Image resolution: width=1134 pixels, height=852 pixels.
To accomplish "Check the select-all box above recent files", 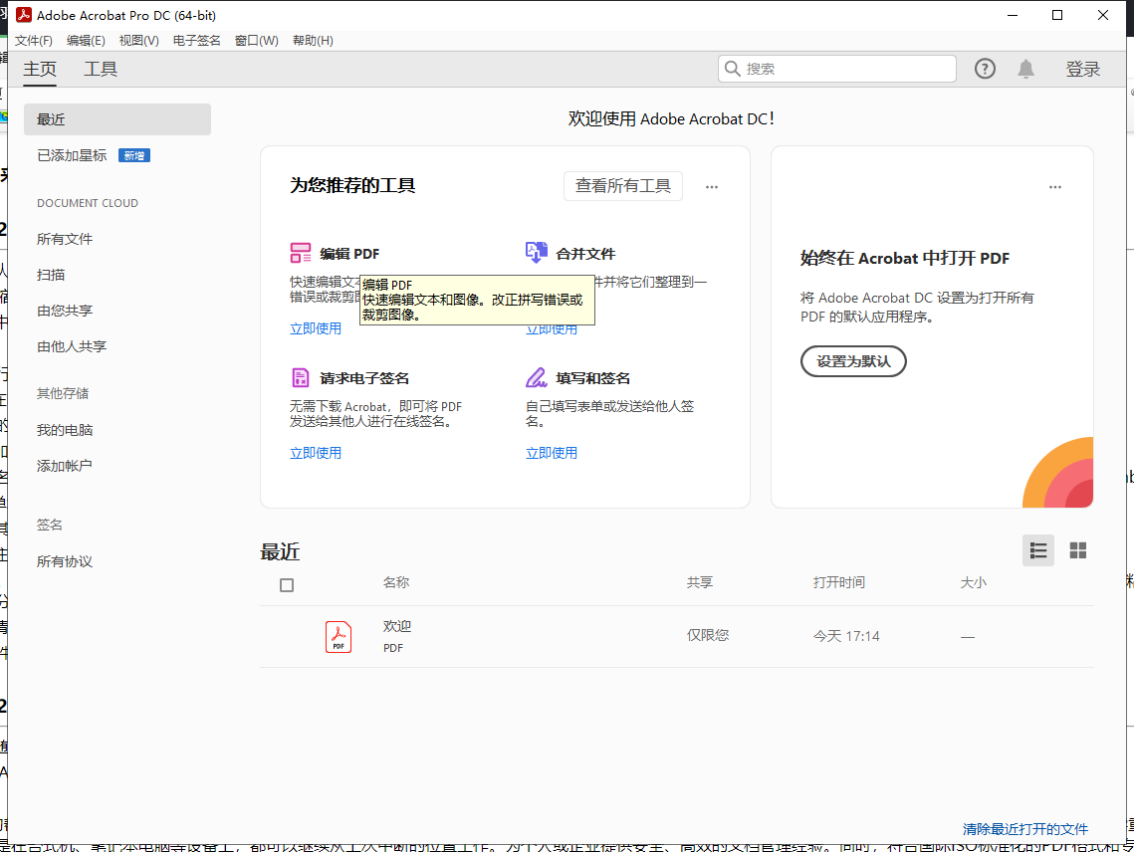I will coord(287,585).
